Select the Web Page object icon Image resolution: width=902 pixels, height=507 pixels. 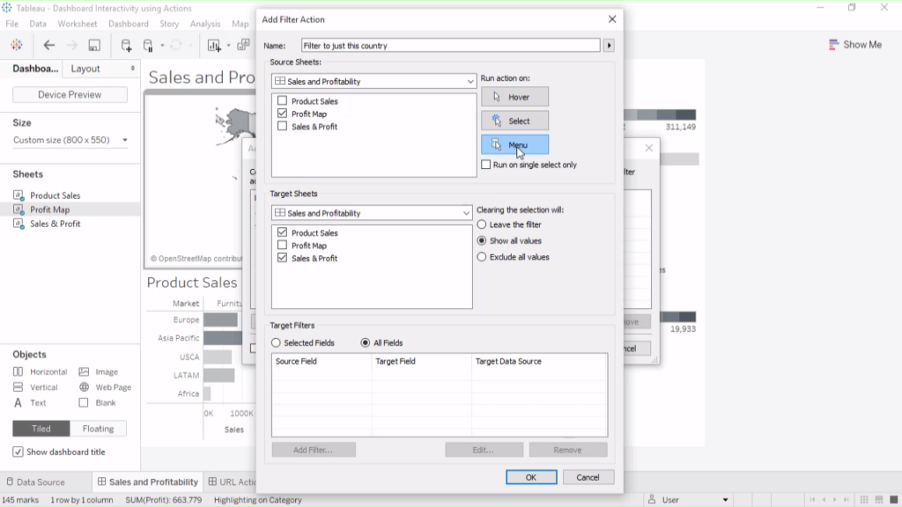click(x=85, y=387)
